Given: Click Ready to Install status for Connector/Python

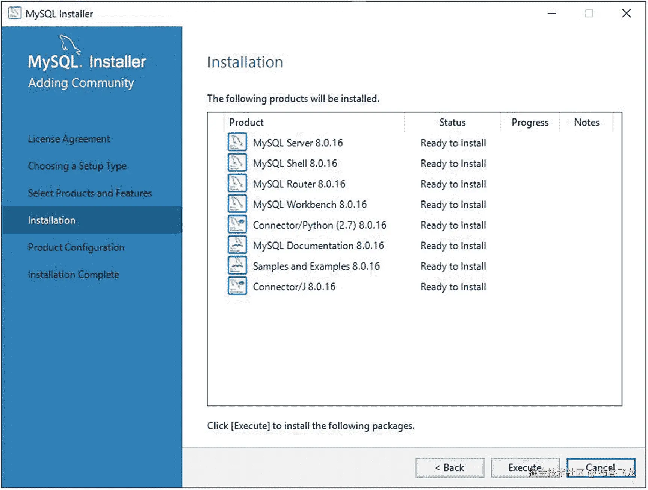Looking at the screenshot, I should tap(453, 225).
